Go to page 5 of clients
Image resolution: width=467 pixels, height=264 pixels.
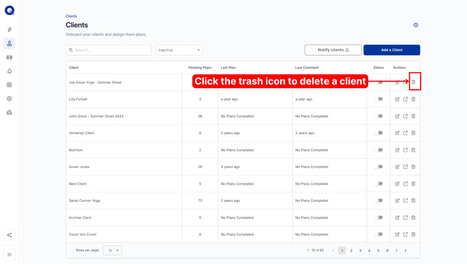click(378, 251)
